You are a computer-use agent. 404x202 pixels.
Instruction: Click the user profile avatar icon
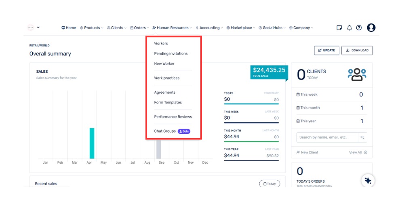(x=371, y=27)
